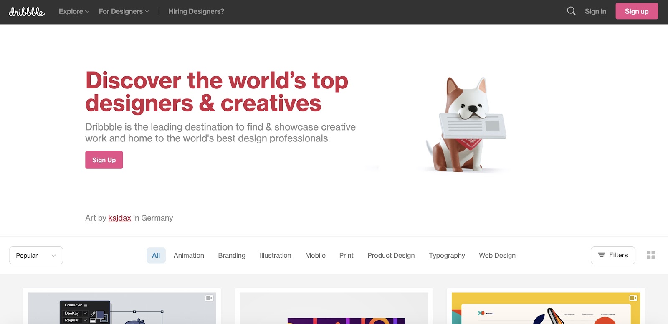Select the Web Design category
The width and height of the screenshot is (668, 324).
tap(497, 255)
